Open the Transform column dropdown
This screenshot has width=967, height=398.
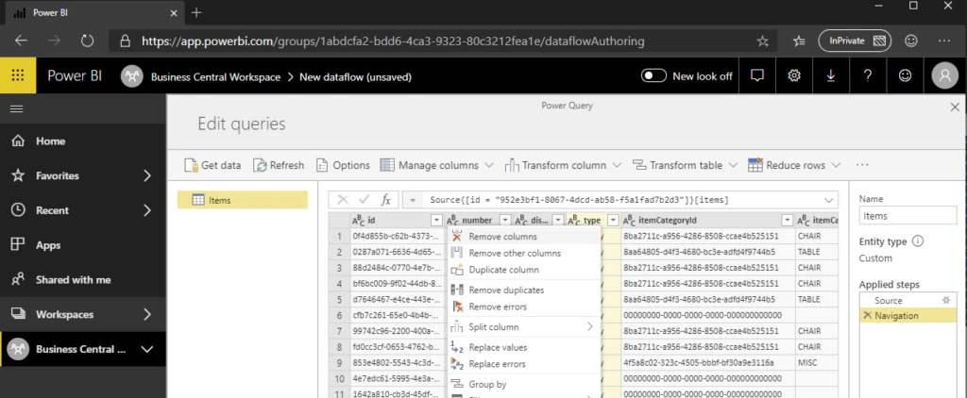coord(564,165)
